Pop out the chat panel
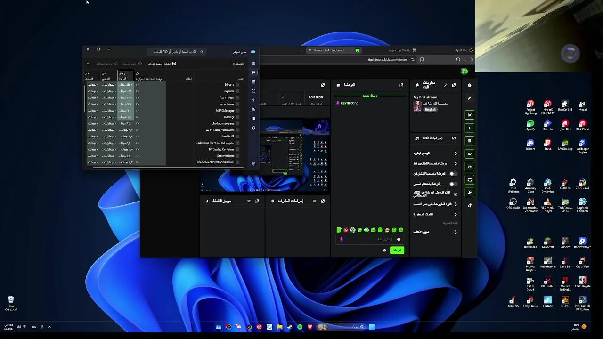 coord(401,85)
